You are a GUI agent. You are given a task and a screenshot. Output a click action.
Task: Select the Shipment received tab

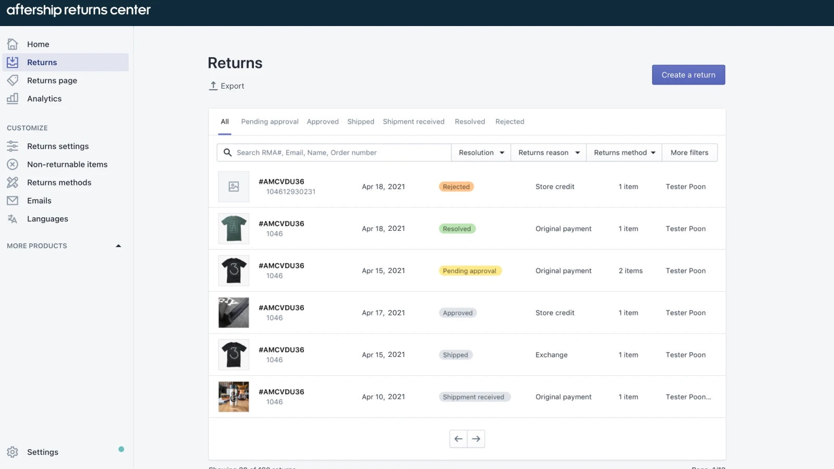[413, 122]
